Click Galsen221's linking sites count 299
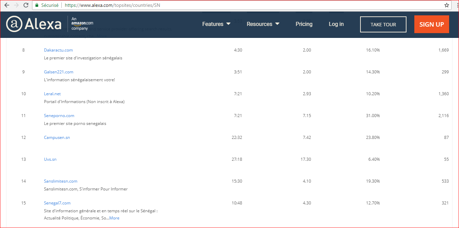 pos(445,72)
